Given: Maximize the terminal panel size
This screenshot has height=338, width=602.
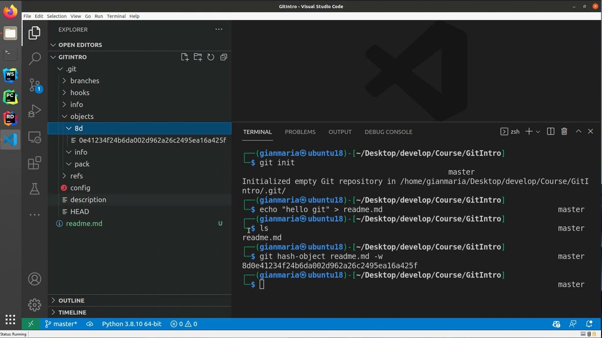Looking at the screenshot, I should [578, 131].
